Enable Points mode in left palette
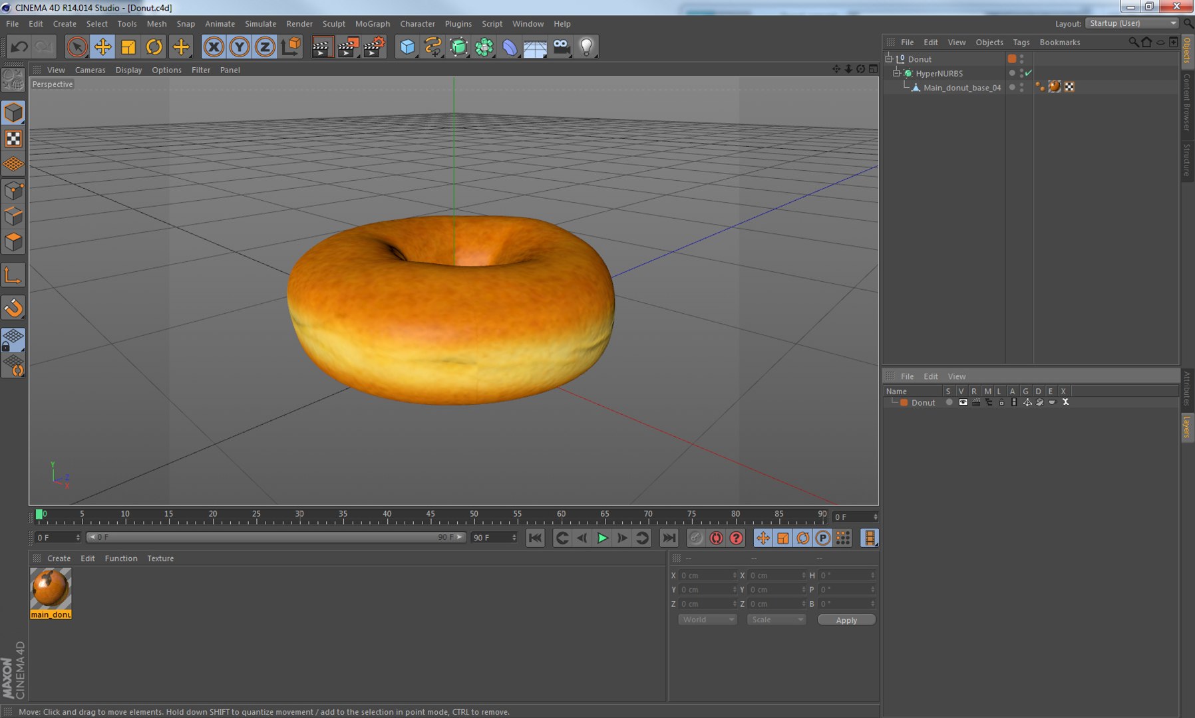The width and height of the screenshot is (1195, 718). pyautogui.click(x=13, y=191)
